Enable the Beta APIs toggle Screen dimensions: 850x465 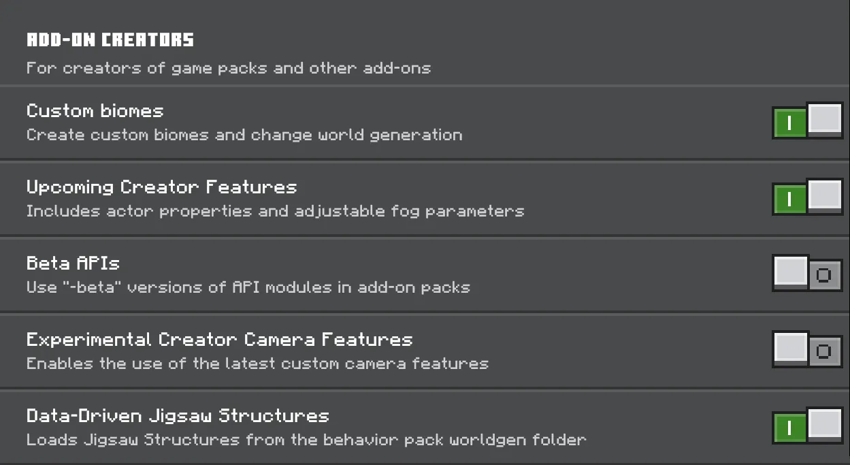[808, 274]
